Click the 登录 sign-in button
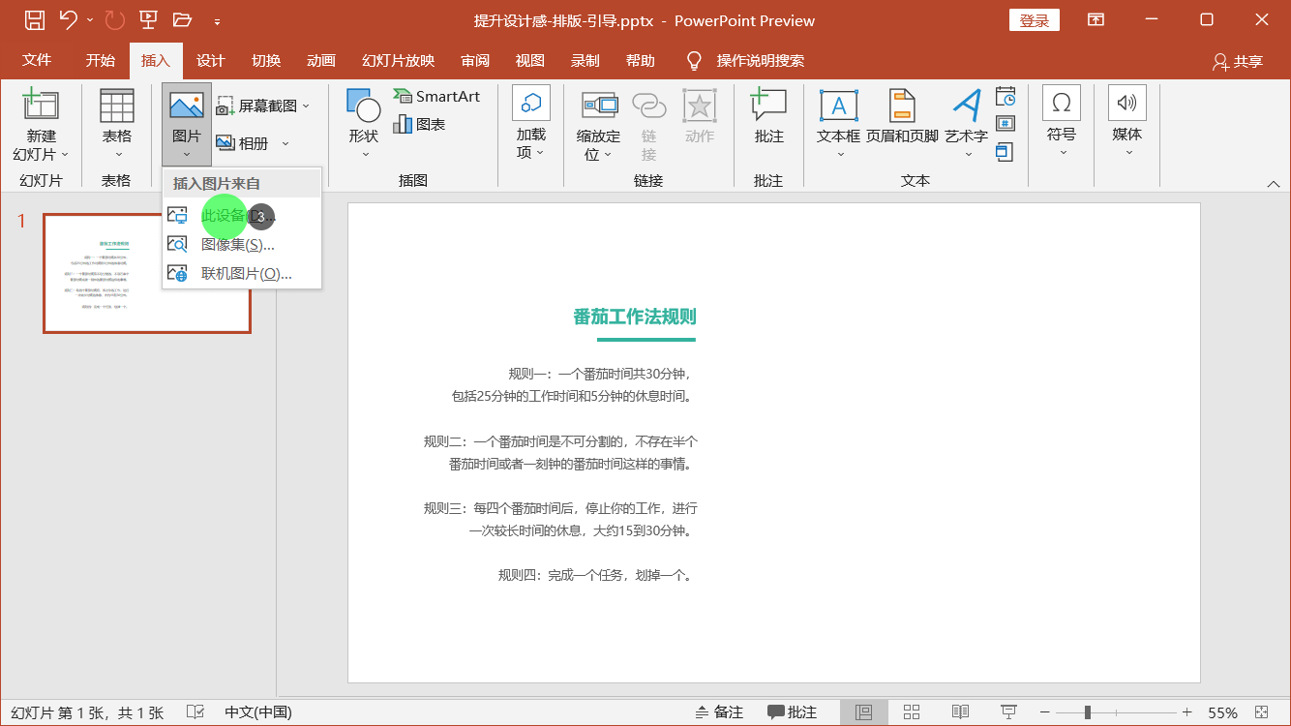 coord(1035,20)
